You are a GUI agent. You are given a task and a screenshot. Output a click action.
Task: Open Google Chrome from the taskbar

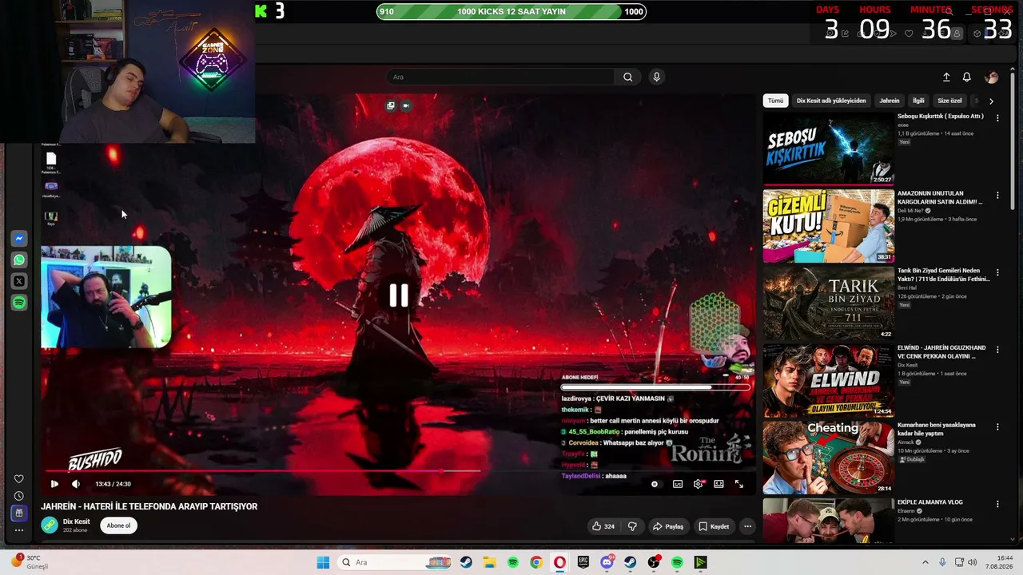536,562
